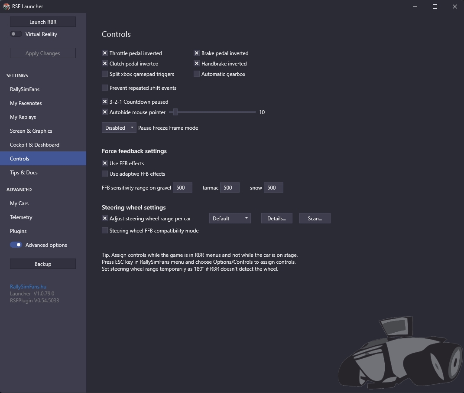Tick Use adaptive FFB effects
The image size is (464, 393).
click(x=105, y=174)
